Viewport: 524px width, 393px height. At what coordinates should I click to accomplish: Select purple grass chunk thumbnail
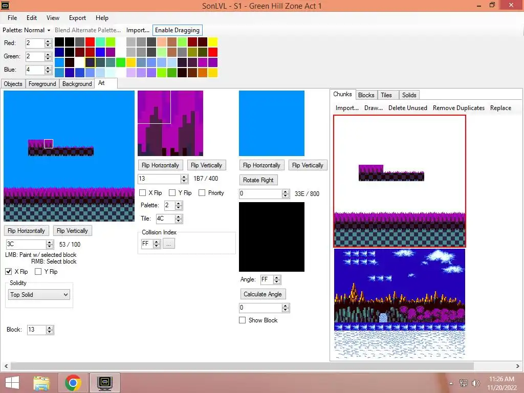click(399, 181)
